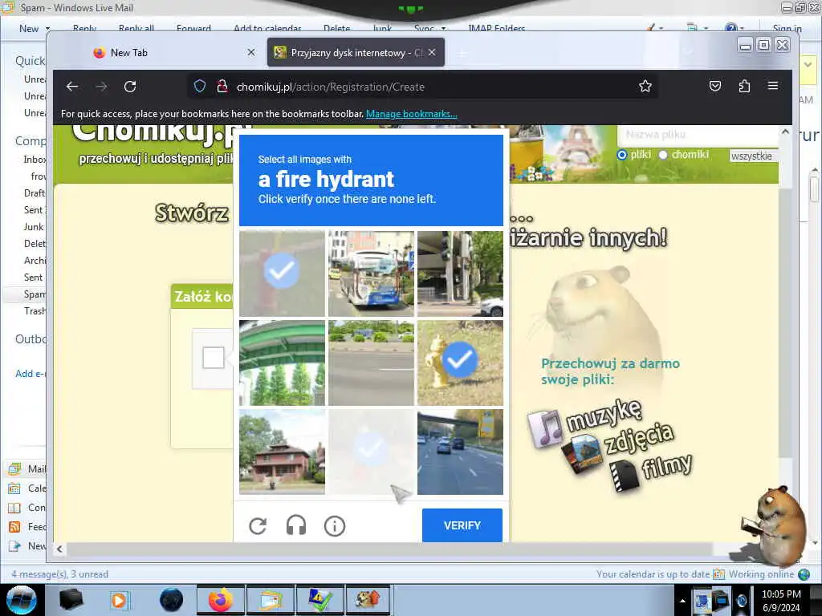The width and height of the screenshot is (822, 616).
Task: Open Newsgroups shortcut icon in Live Mail
Action: tap(14, 545)
